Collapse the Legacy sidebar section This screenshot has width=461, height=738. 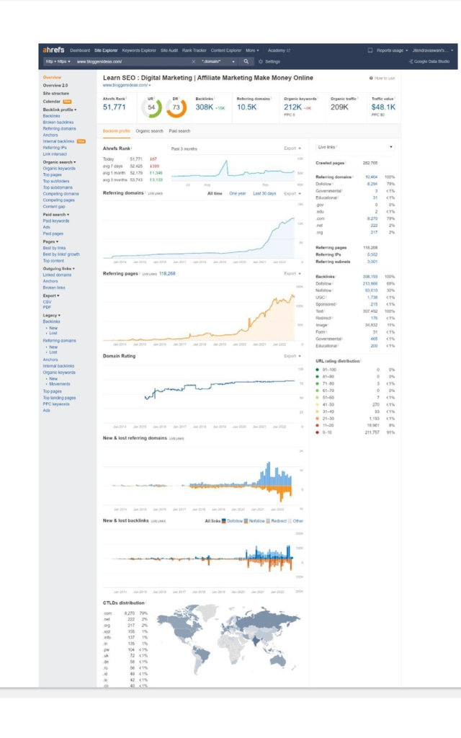click(52, 316)
